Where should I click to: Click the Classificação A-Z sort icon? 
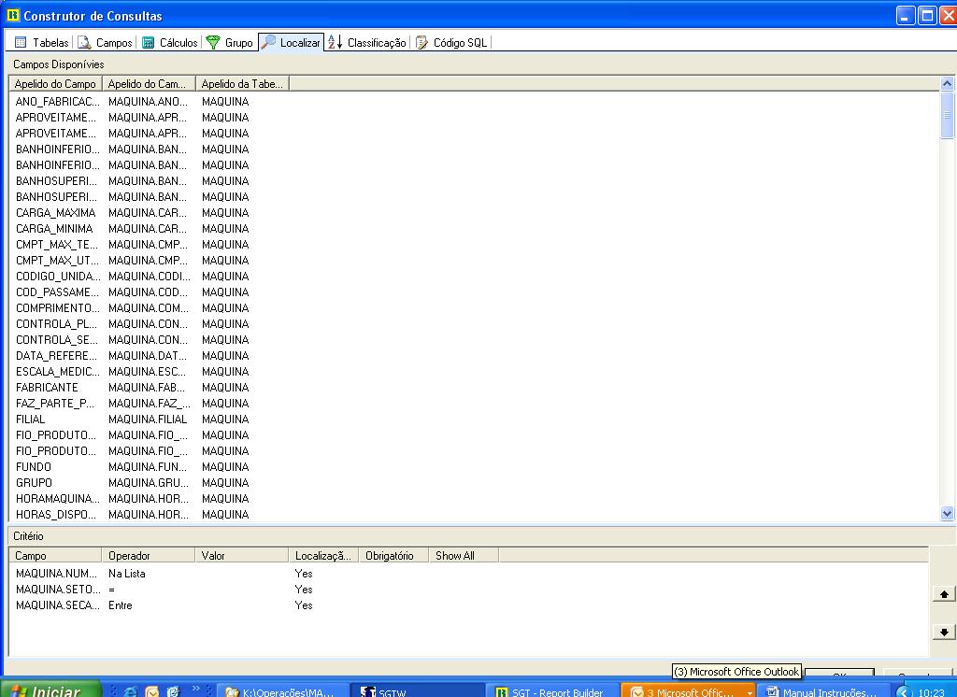click(336, 42)
